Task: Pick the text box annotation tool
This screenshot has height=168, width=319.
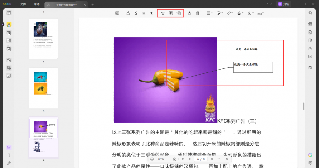Action: [x=170, y=13]
